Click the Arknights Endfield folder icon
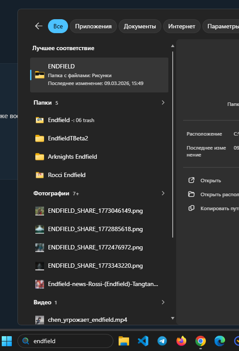Viewport: 239px width, 351px height. coord(40,157)
